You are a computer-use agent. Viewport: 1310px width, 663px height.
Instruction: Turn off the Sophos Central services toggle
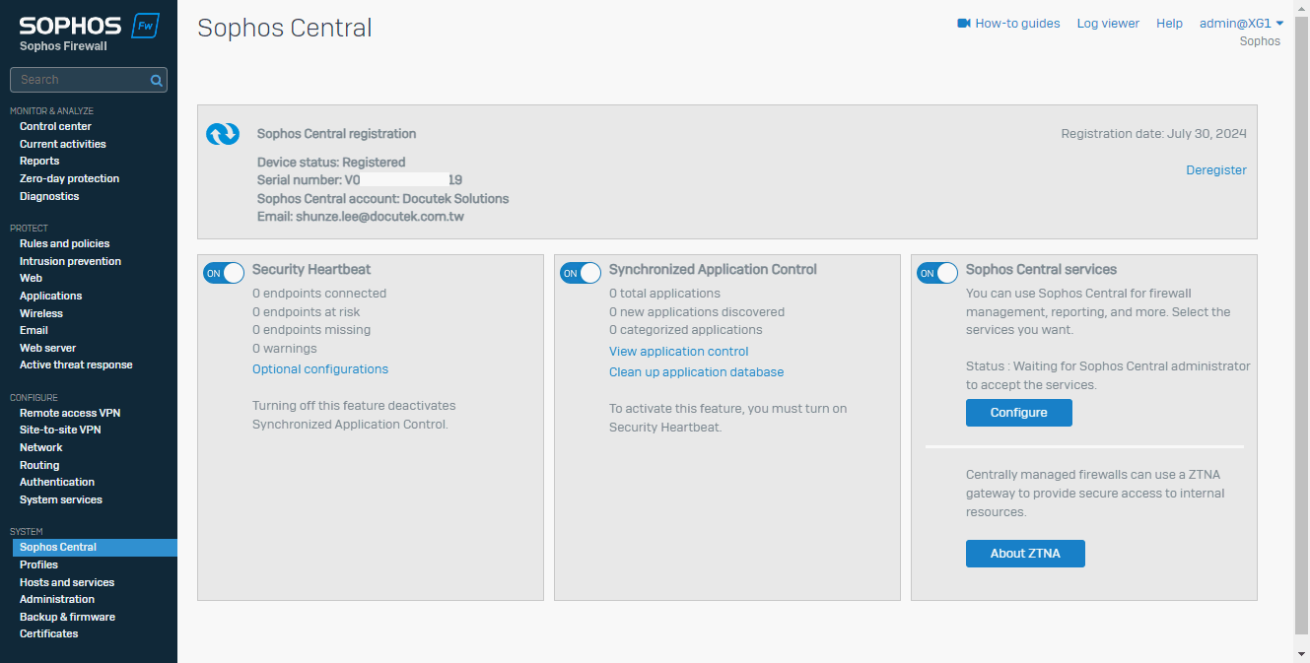937,273
